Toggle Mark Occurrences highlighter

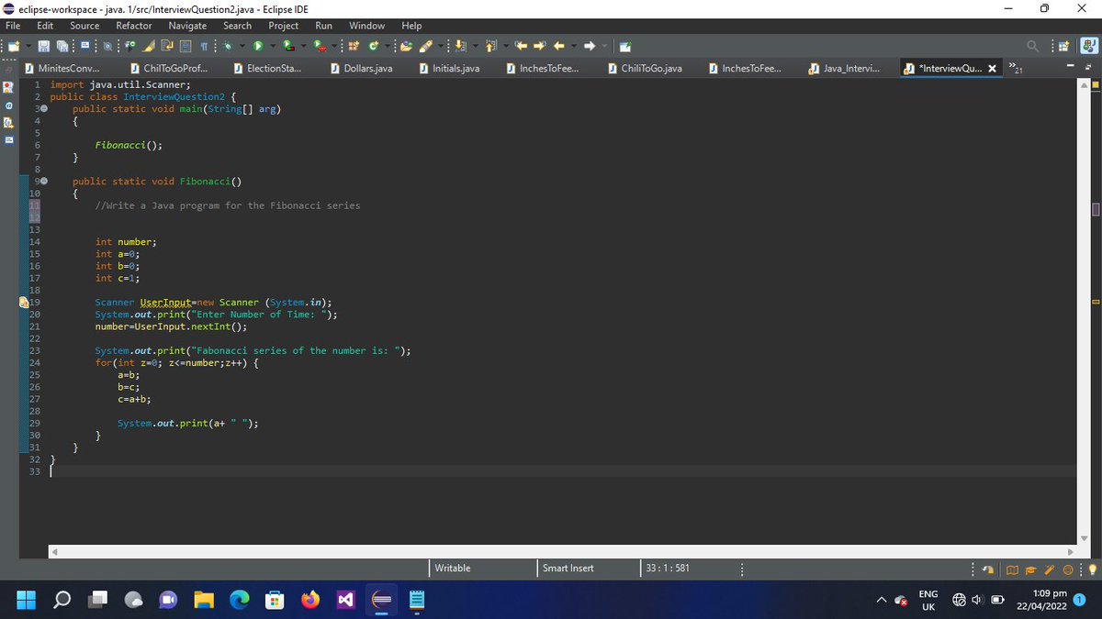[148, 46]
